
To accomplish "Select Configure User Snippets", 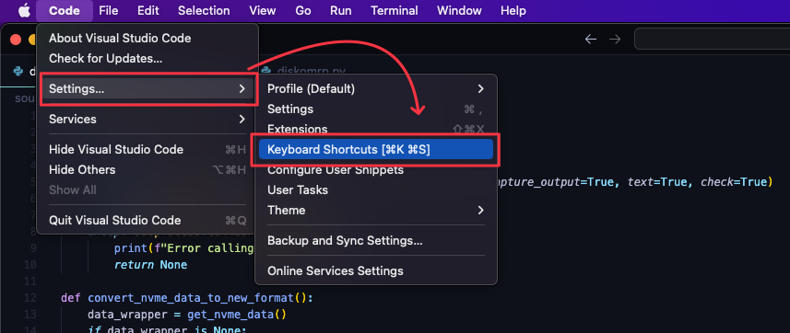I will pos(376,170).
